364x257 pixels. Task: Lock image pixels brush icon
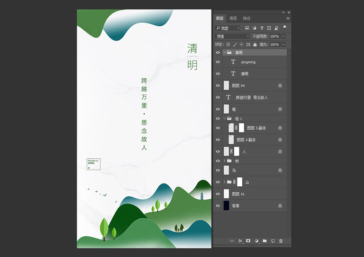point(235,44)
